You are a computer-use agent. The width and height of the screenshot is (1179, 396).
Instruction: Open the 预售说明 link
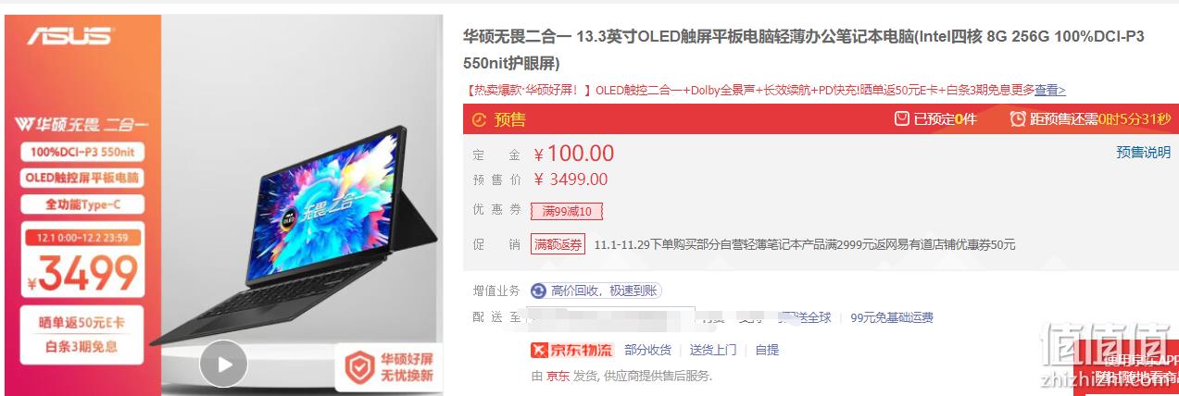point(1143,153)
